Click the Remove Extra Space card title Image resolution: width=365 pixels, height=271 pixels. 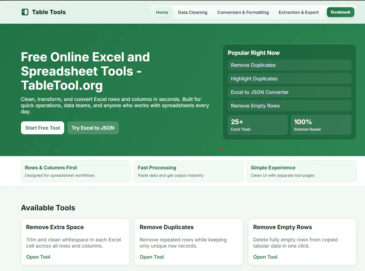click(x=55, y=227)
